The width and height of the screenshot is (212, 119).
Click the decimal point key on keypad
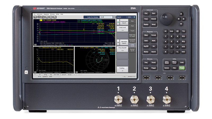click(x=171, y=52)
